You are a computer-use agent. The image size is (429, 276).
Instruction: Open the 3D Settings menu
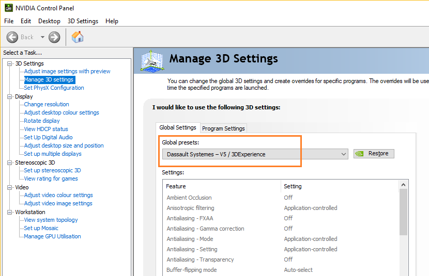coord(83,21)
